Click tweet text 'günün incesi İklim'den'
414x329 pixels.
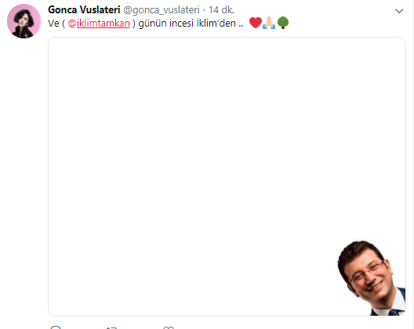(187, 23)
